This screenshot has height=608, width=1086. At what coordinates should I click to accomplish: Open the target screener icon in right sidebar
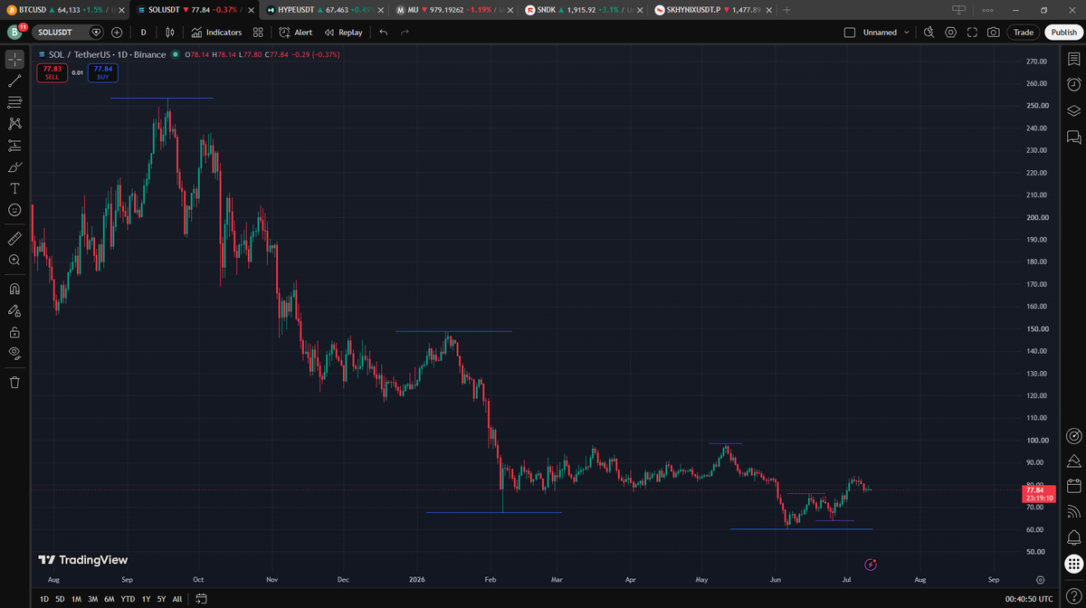(1073, 435)
